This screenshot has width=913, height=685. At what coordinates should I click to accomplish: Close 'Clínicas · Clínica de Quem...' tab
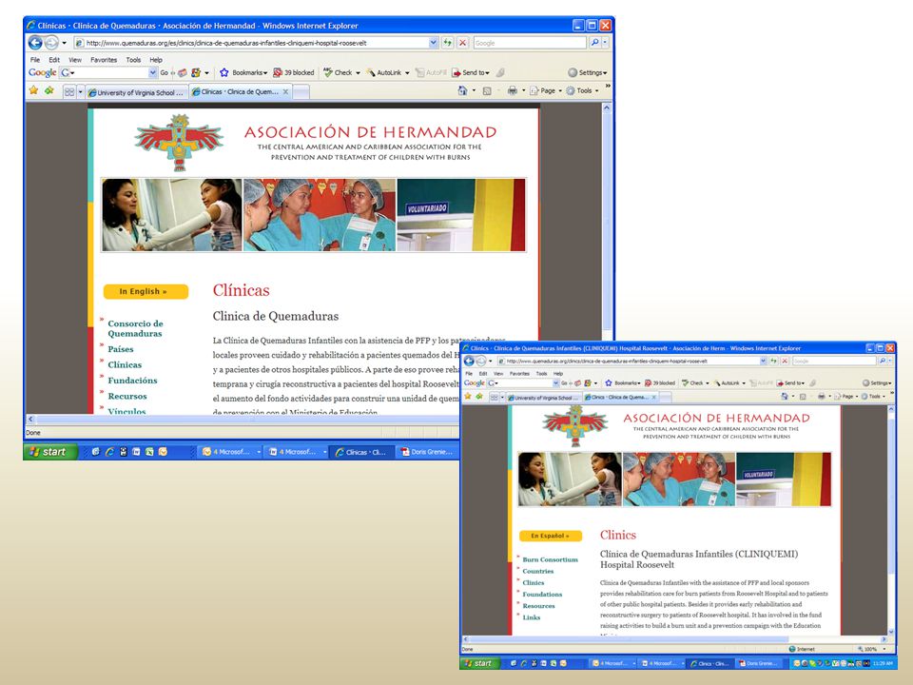[286, 91]
